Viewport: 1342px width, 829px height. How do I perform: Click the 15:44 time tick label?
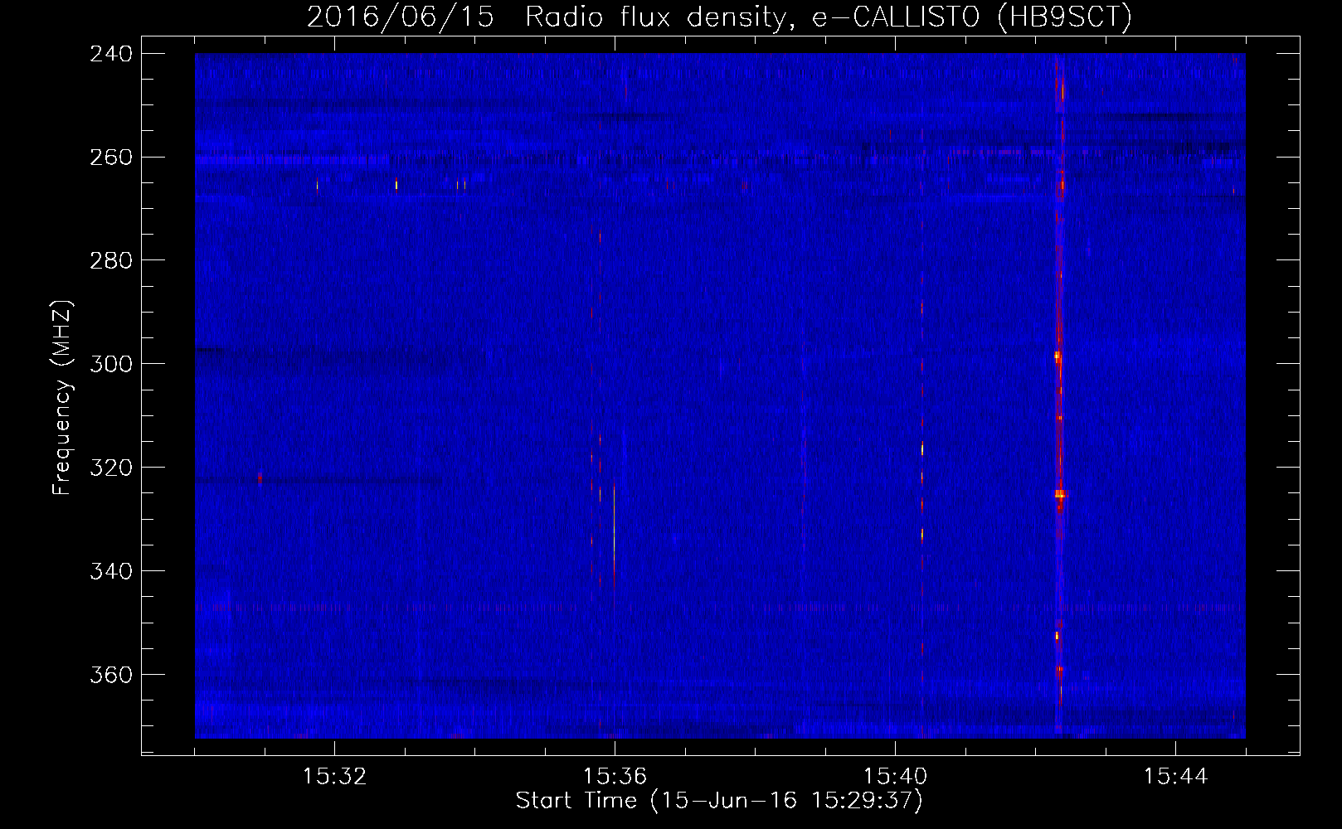click(1175, 777)
